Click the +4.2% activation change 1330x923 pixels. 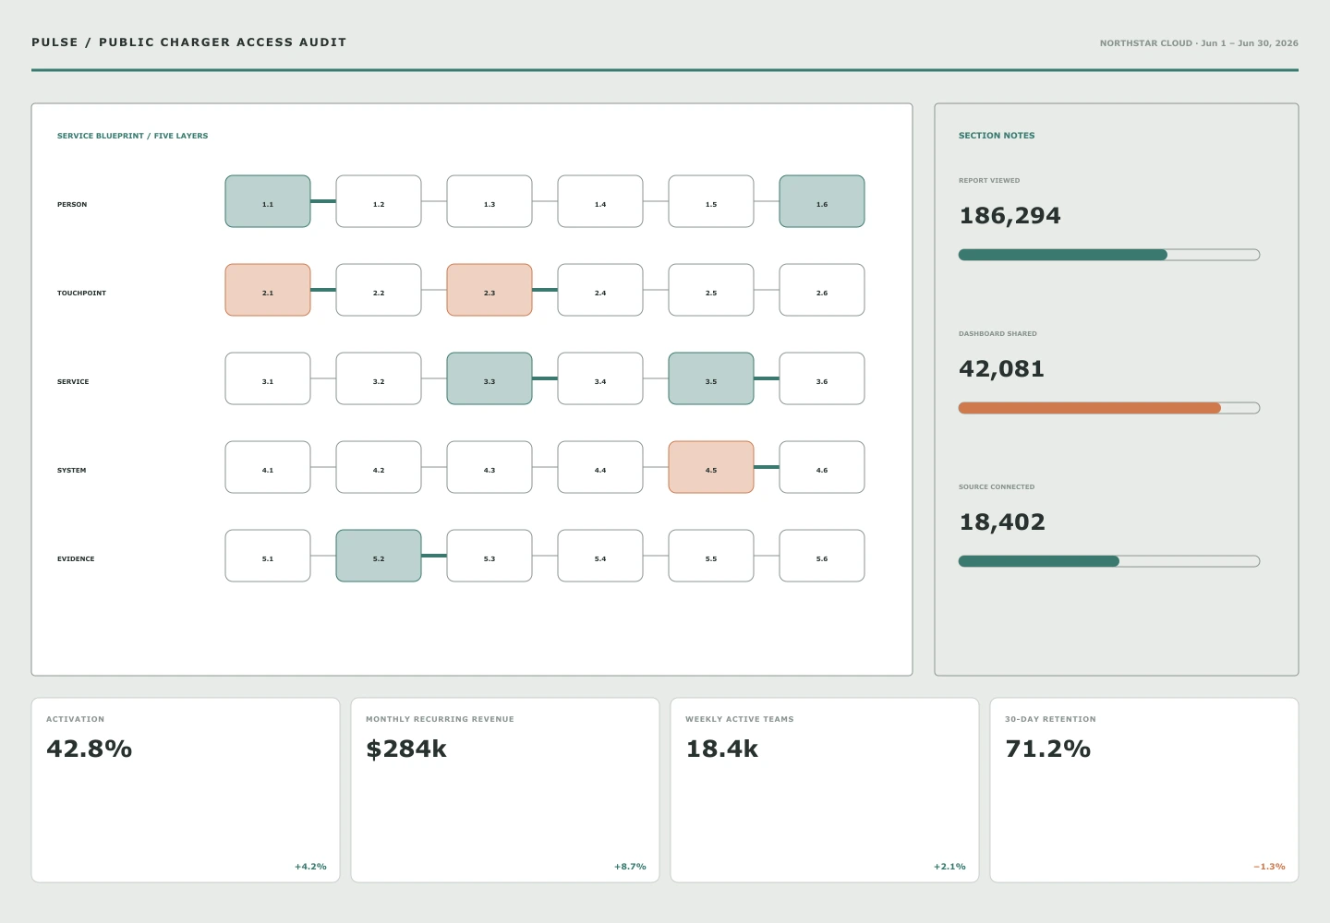310,867
